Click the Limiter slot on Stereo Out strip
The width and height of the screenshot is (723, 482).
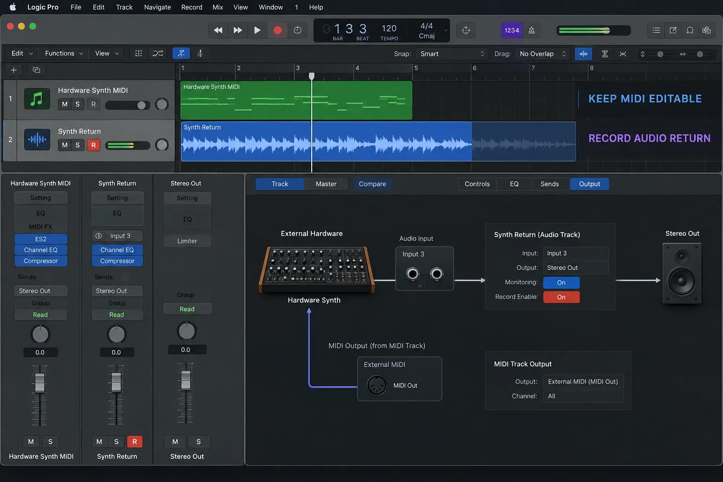(187, 241)
